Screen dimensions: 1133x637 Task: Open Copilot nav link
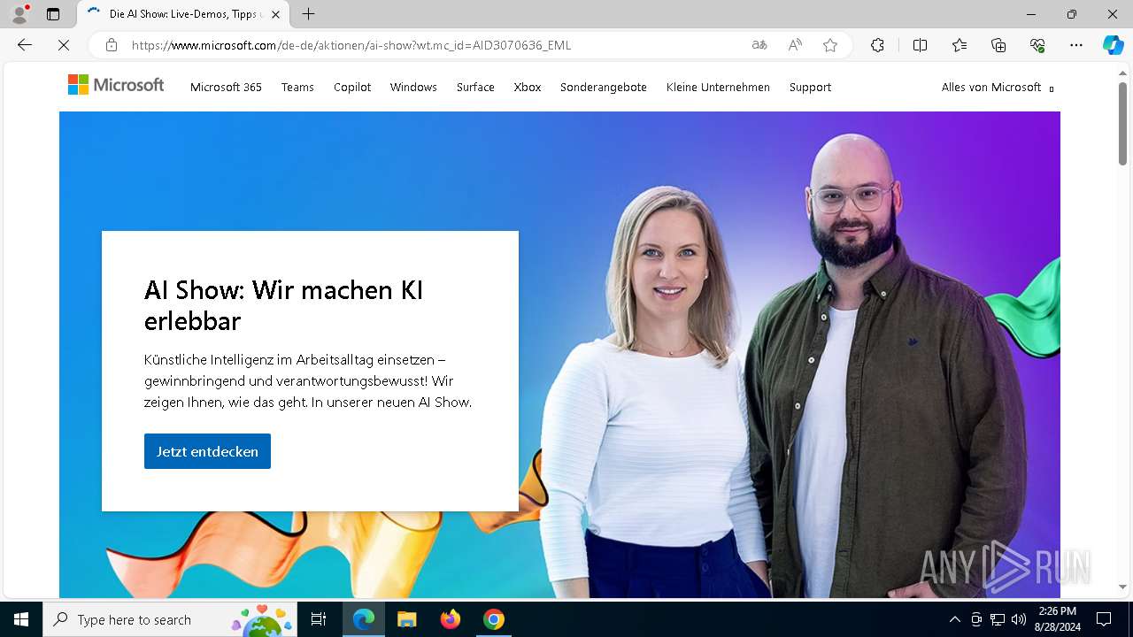(352, 87)
